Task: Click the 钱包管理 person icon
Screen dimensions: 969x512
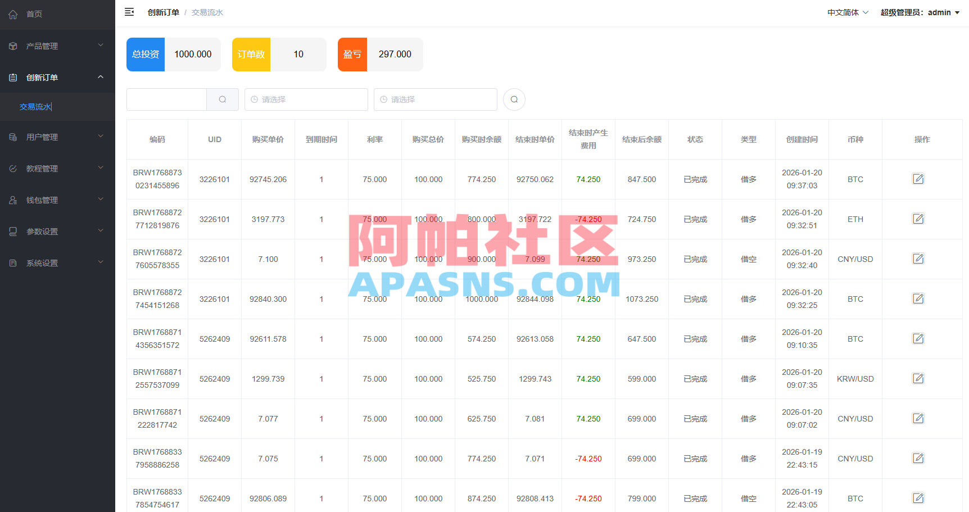Action: 13,200
